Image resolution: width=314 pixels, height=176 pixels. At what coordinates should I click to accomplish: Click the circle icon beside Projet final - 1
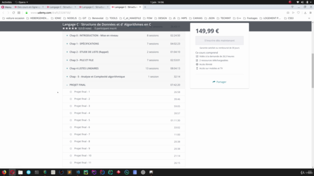point(71,92)
